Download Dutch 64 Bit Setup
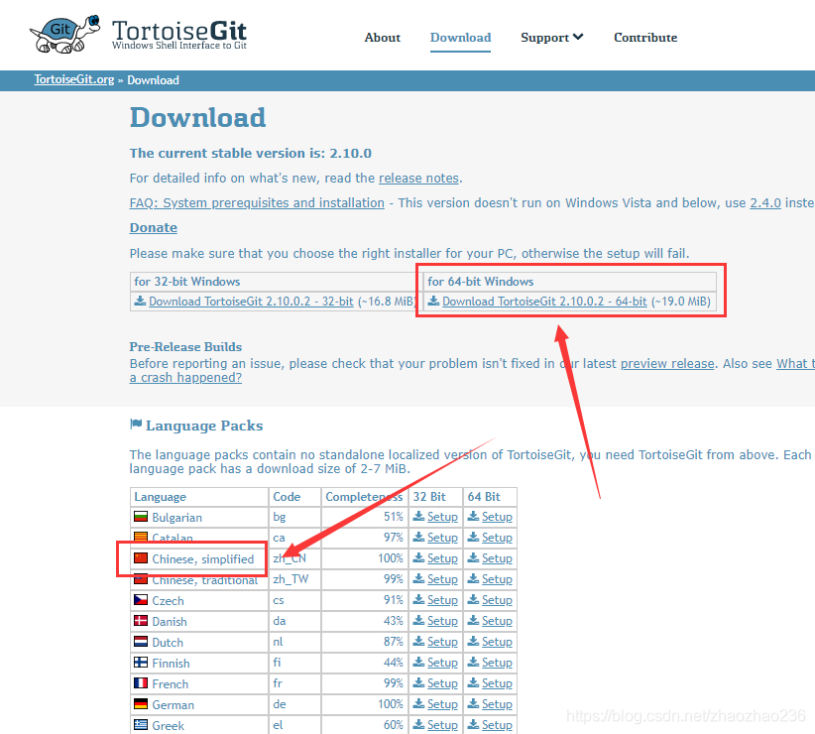The width and height of the screenshot is (815, 734). [497, 642]
